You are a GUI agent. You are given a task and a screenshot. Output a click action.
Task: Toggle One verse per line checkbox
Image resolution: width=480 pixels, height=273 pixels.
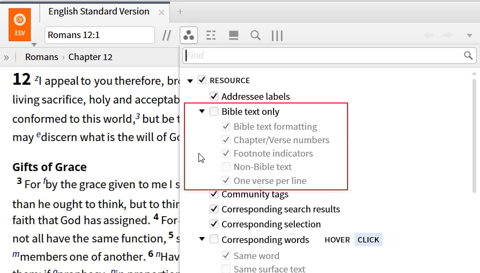[x=226, y=180]
